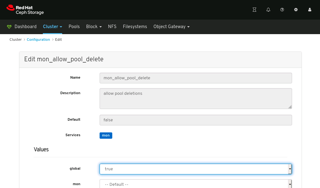
Task: Expand the Object Gateway menu
Action: tap(172, 27)
